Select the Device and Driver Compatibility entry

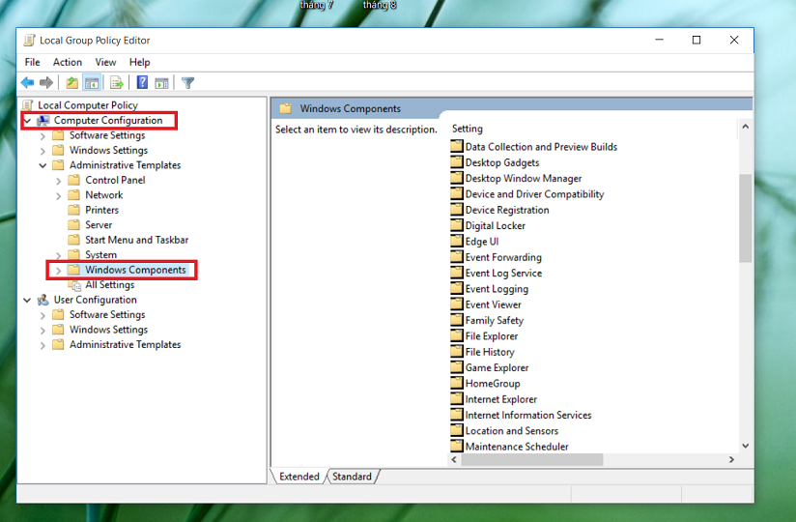click(534, 194)
